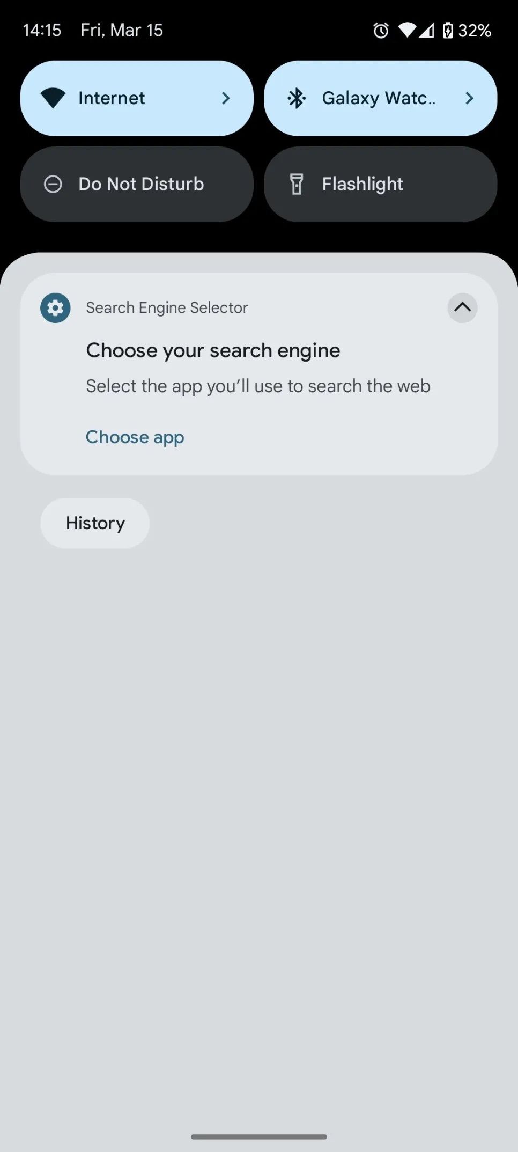This screenshot has height=1152, width=518.
Task: Tap the flashlight torch icon
Action: [x=297, y=184]
